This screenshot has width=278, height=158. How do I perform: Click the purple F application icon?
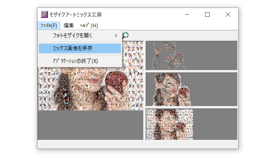coord(44,14)
